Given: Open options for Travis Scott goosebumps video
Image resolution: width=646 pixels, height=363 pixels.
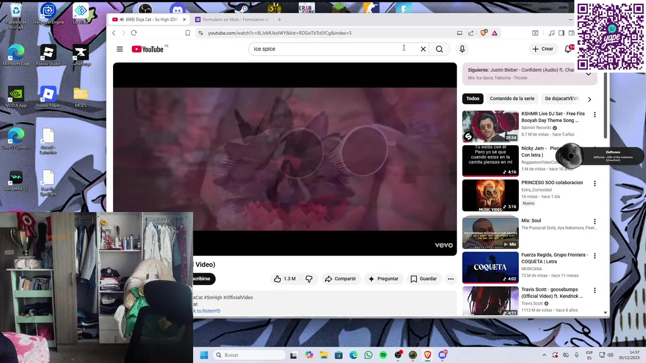Looking at the screenshot, I should pyautogui.click(x=595, y=291).
